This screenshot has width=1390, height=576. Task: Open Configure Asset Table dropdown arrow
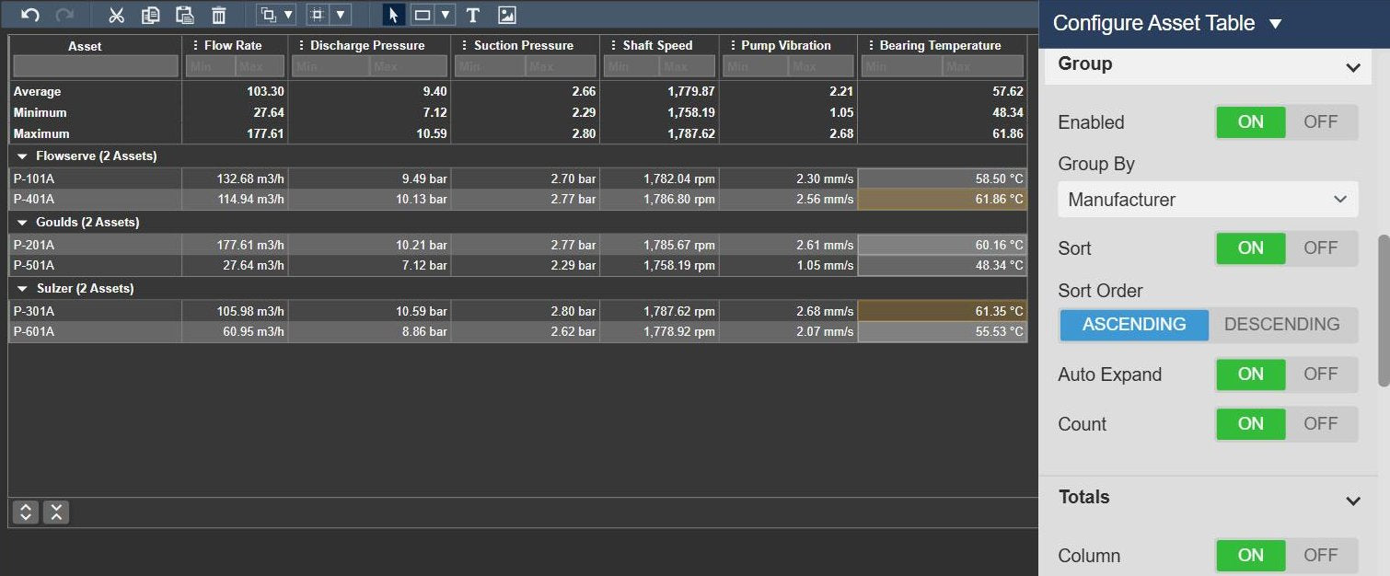(x=1275, y=24)
